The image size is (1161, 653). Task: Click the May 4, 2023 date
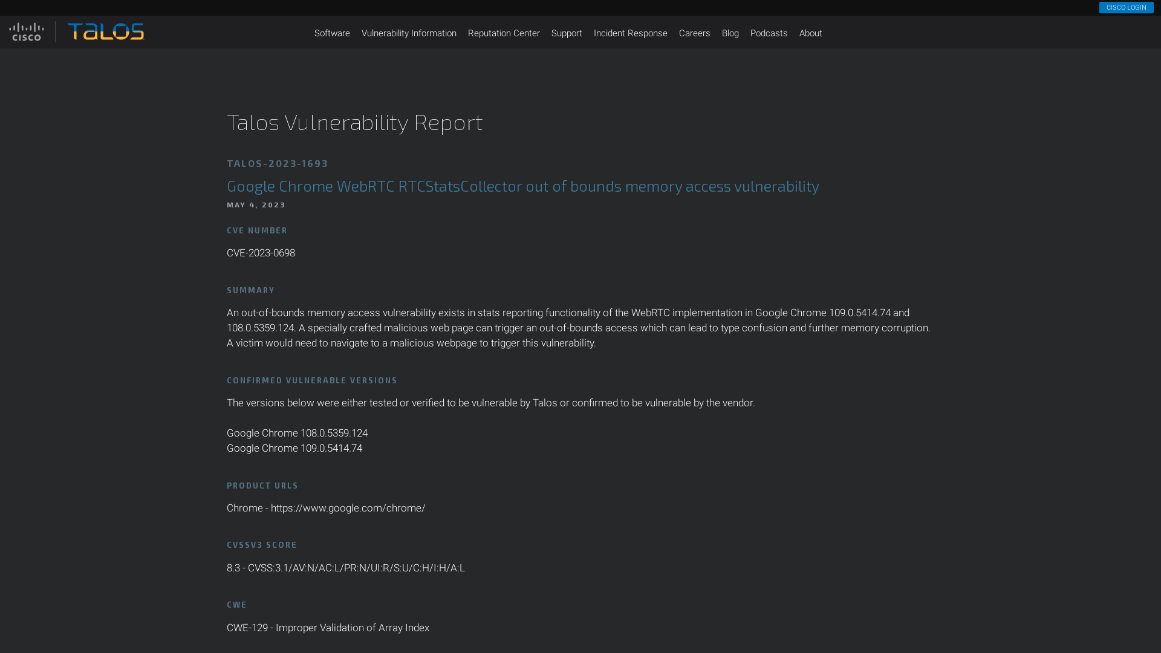coord(256,205)
